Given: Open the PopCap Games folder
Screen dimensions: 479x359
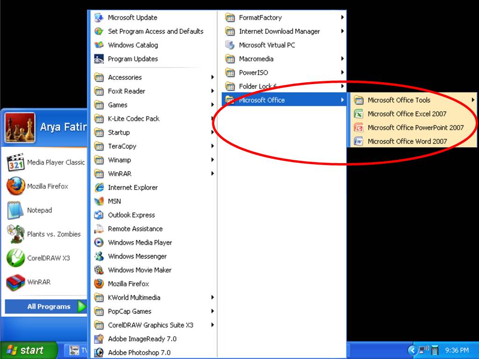Looking at the screenshot, I should point(154,311).
